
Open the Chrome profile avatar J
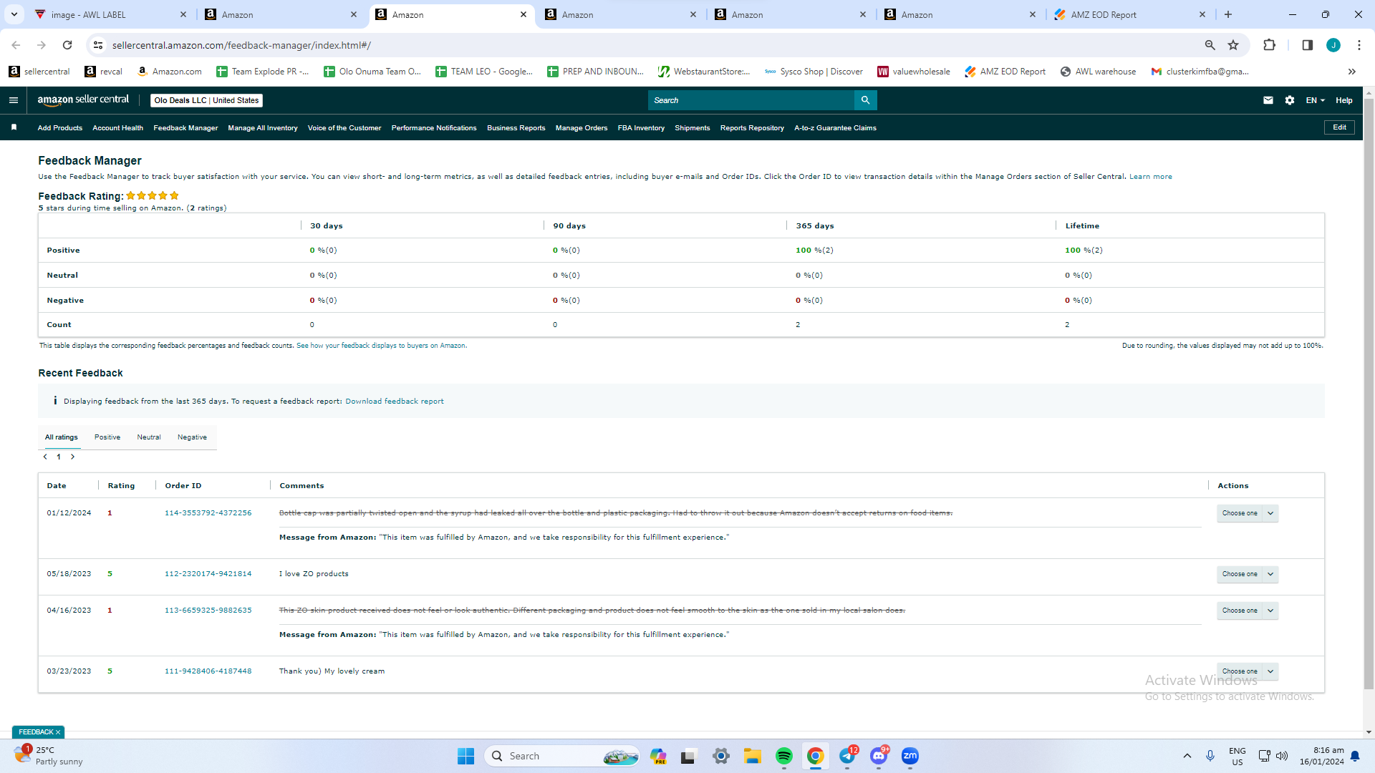pos(1333,45)
